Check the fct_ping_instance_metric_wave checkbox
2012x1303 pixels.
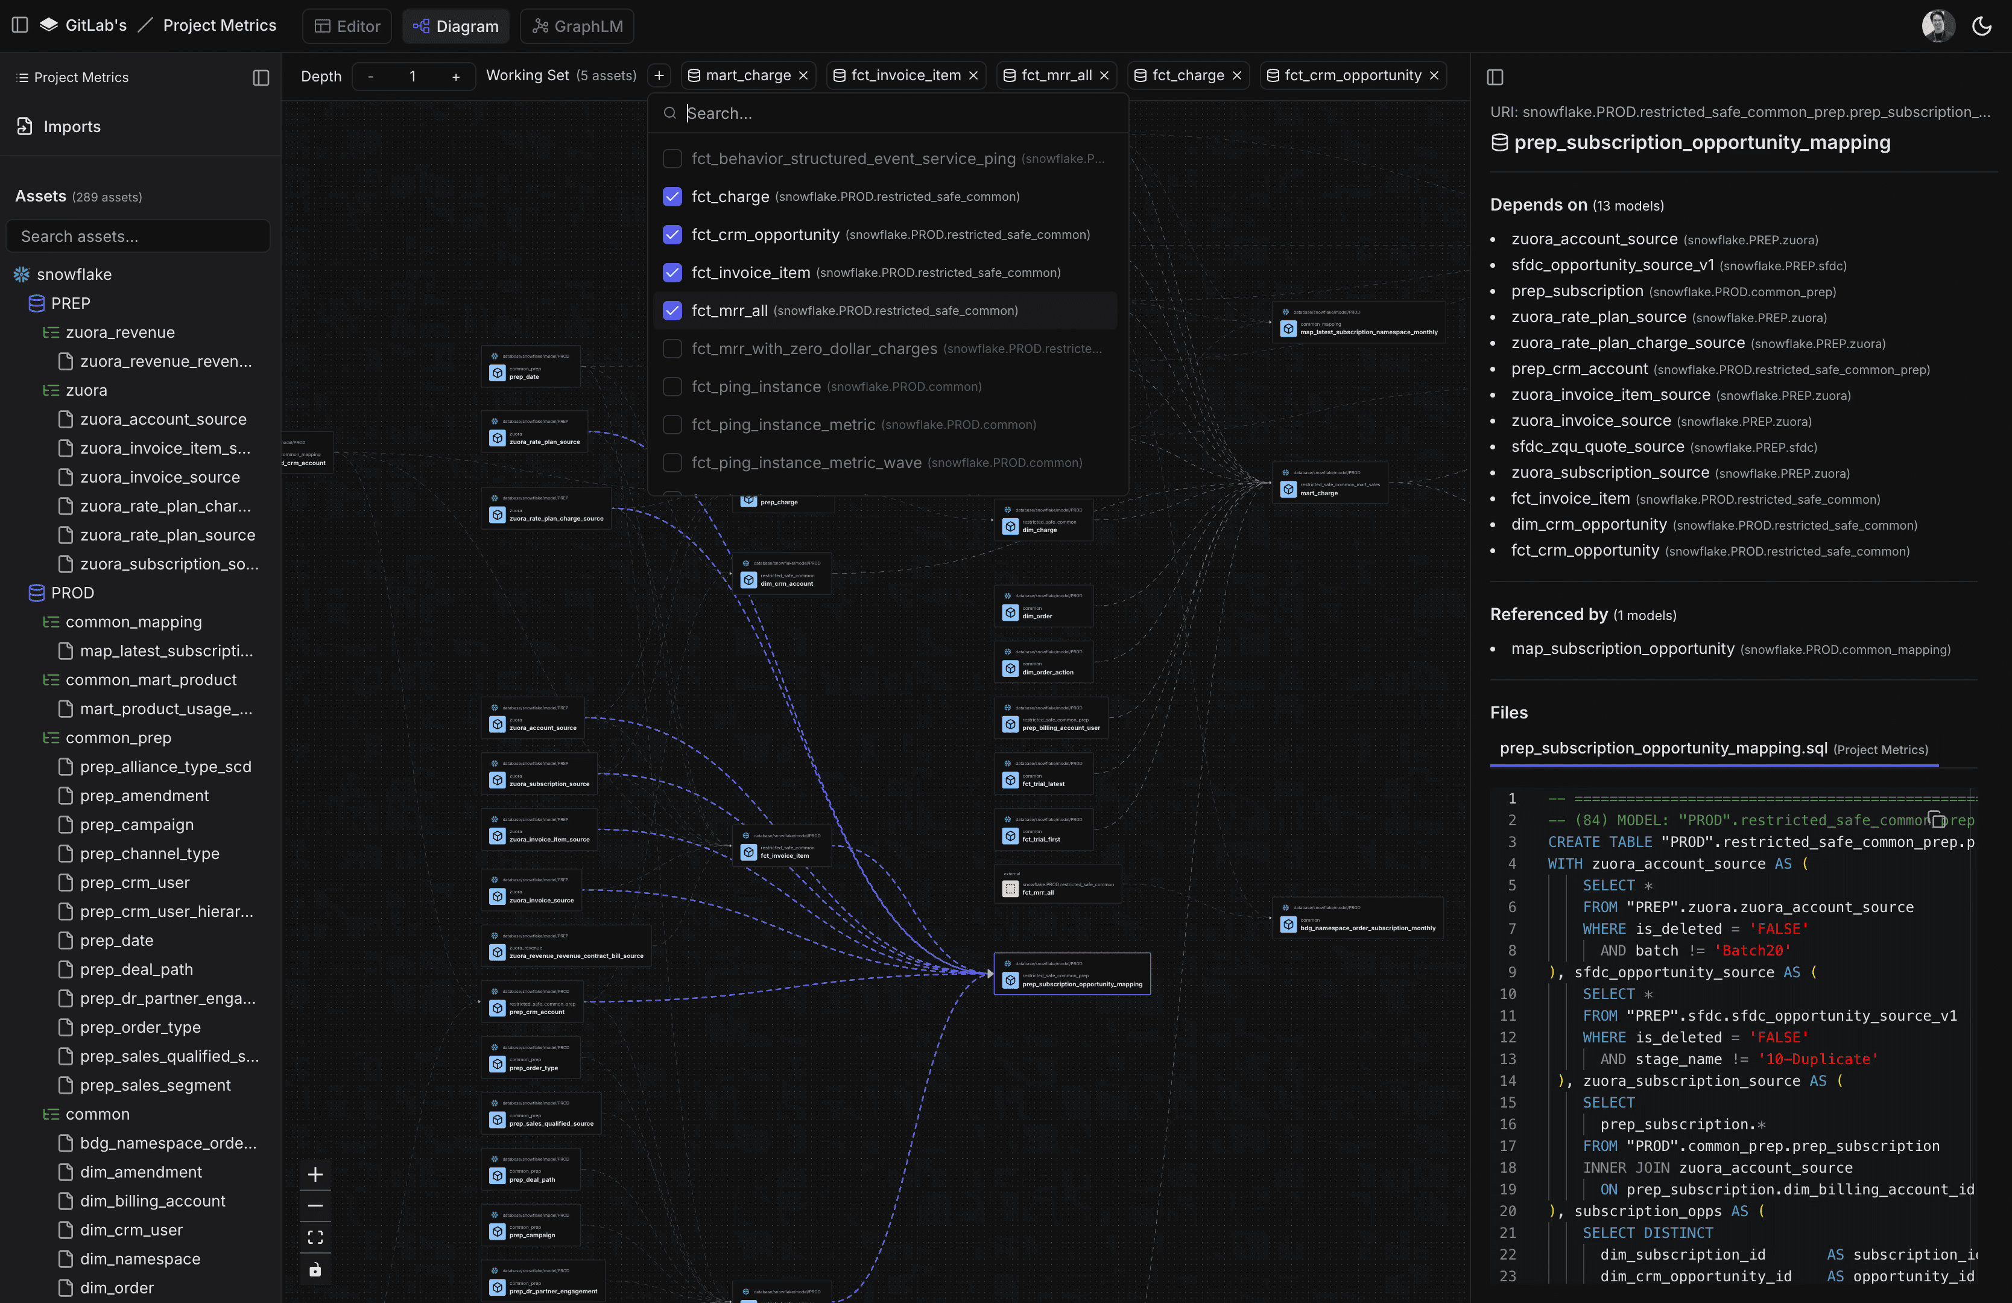(672, 463)
